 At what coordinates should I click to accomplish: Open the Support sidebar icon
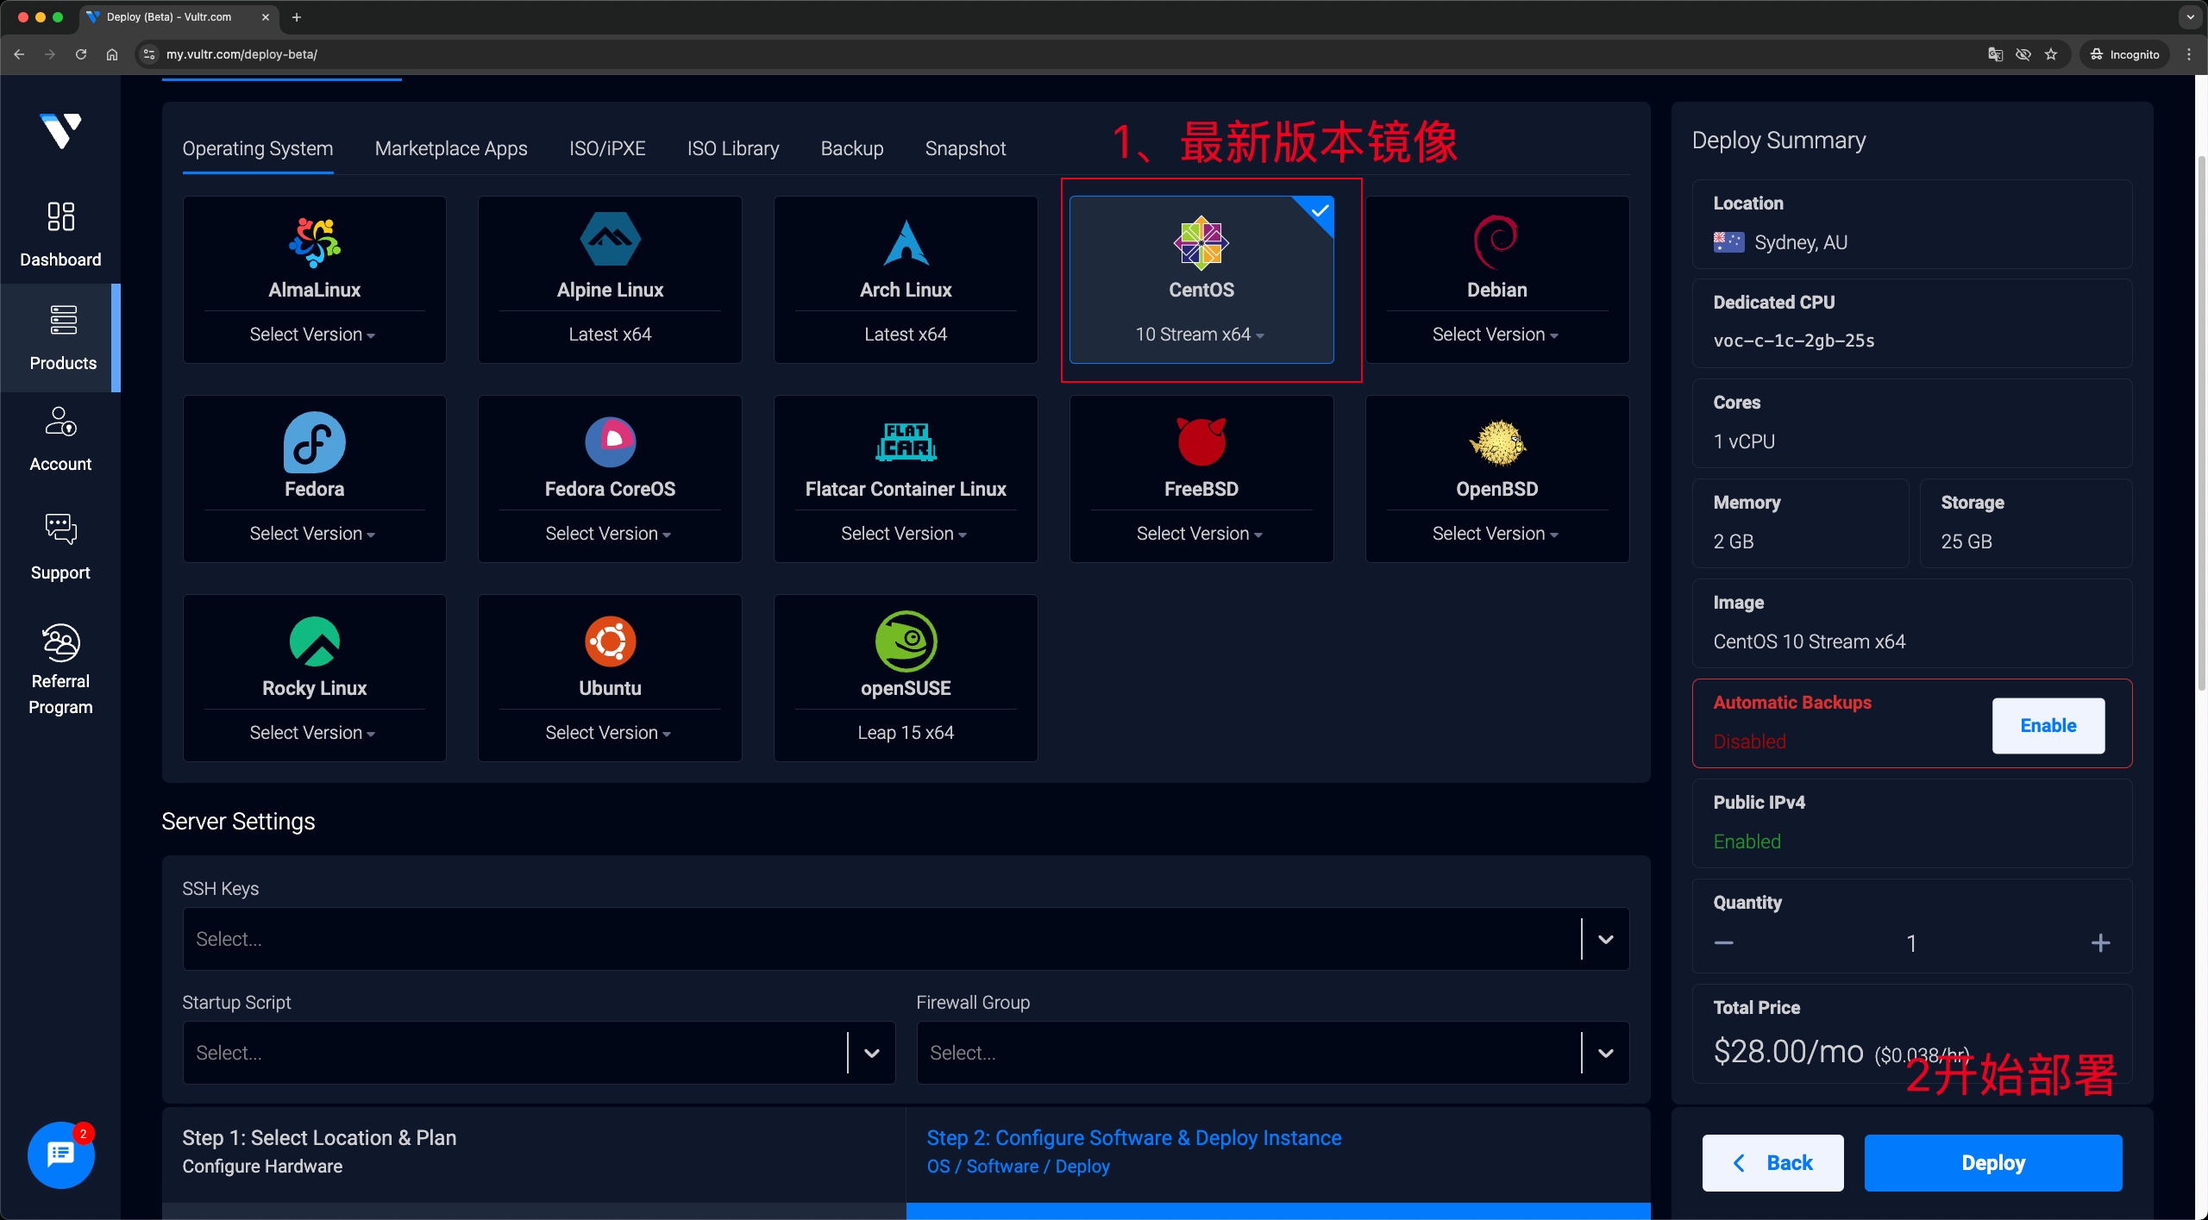click(60, 529)
